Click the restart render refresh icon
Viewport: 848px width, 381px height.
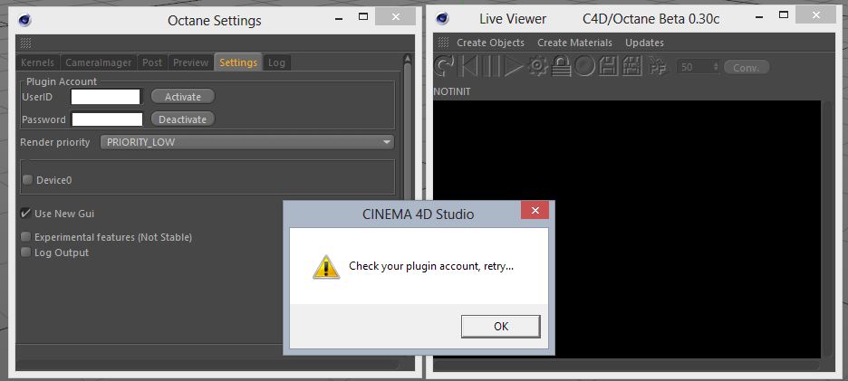click(x=445, y=66)
